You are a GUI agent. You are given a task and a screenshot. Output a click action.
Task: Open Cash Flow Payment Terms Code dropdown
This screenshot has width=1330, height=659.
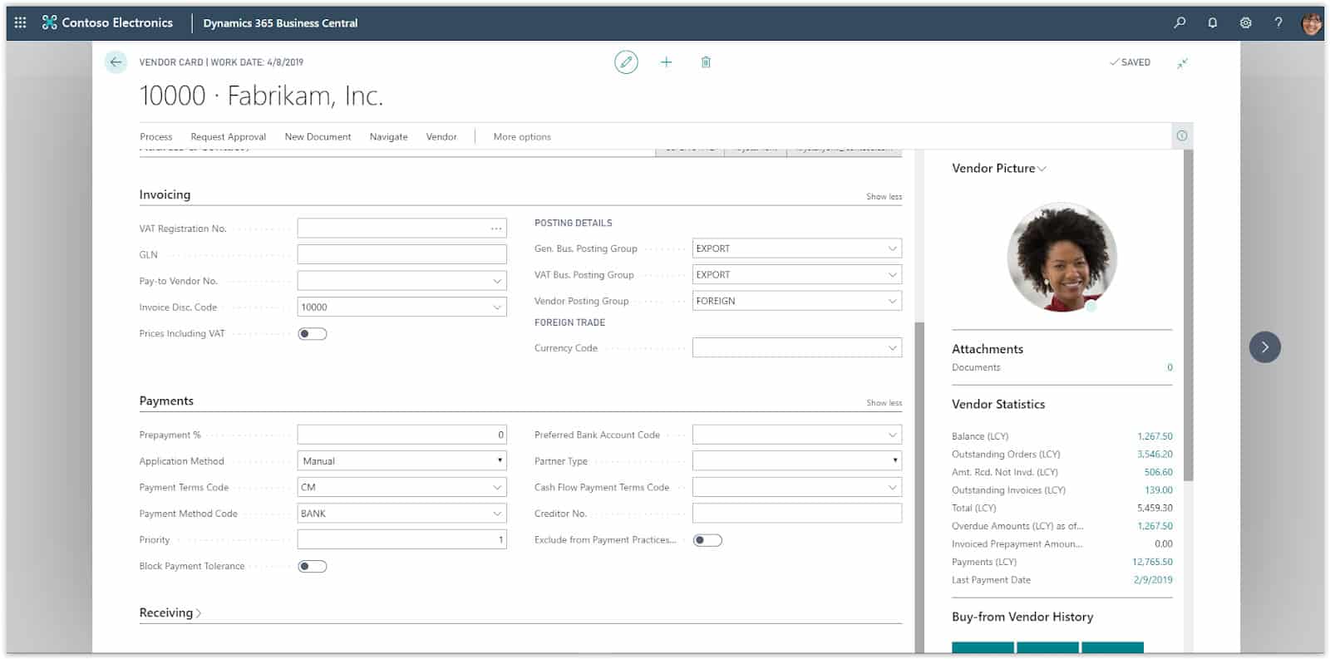tap(892, 487)
